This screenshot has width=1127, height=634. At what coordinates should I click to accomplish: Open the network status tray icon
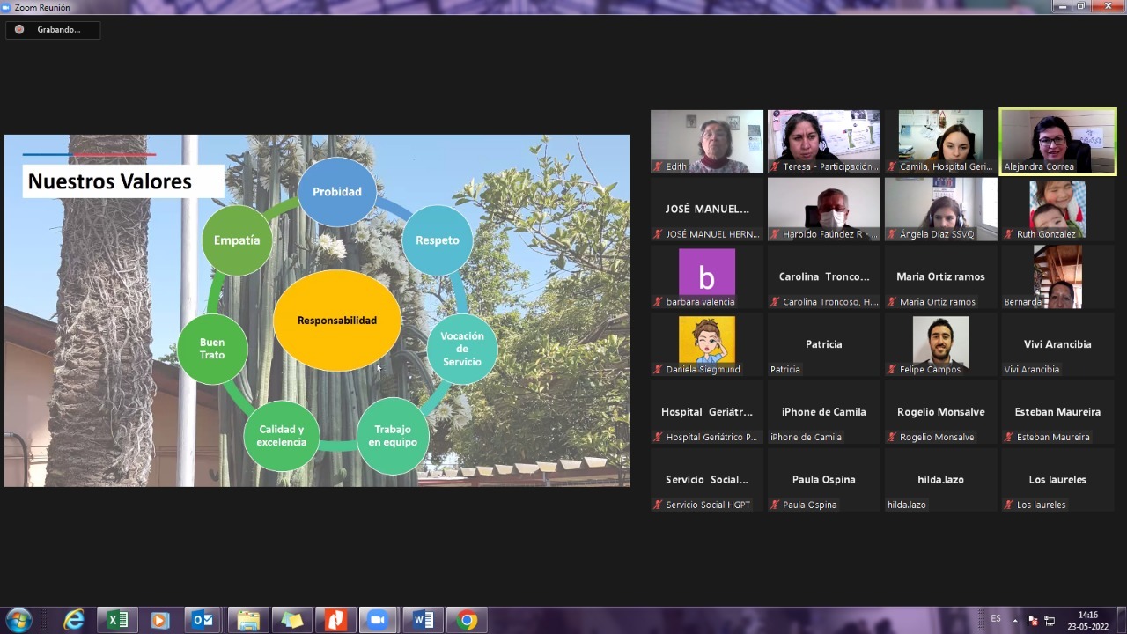(1050, 620)
